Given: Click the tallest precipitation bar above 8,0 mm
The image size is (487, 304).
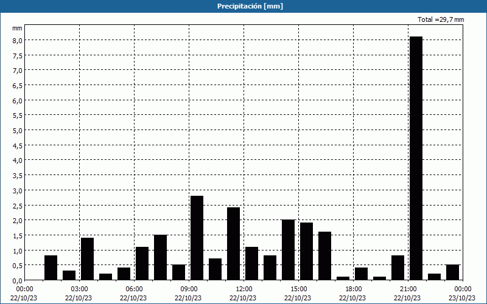Looking at the screenshot, I should point(416,158).
